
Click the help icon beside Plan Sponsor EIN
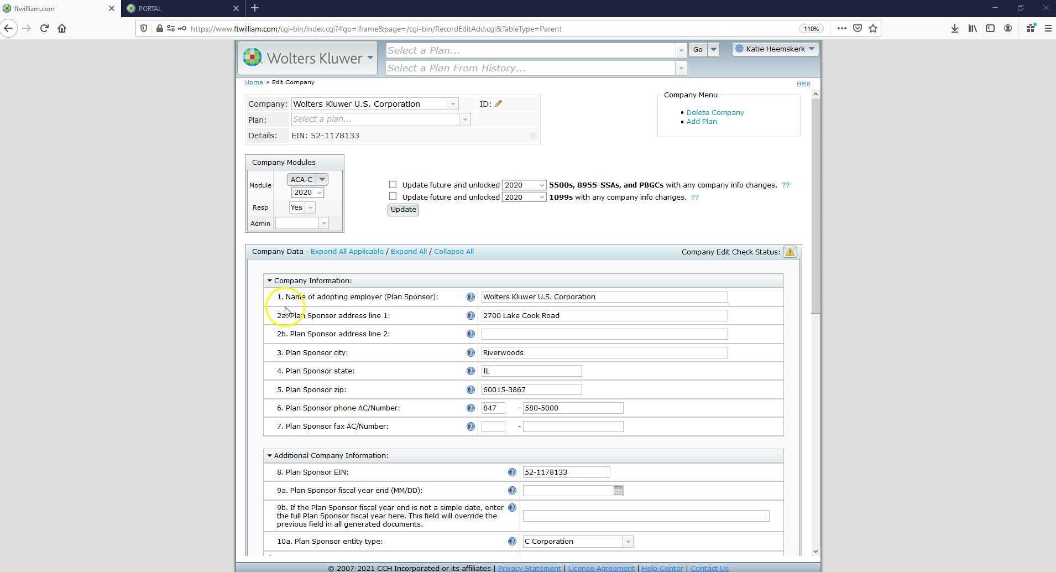512,472
